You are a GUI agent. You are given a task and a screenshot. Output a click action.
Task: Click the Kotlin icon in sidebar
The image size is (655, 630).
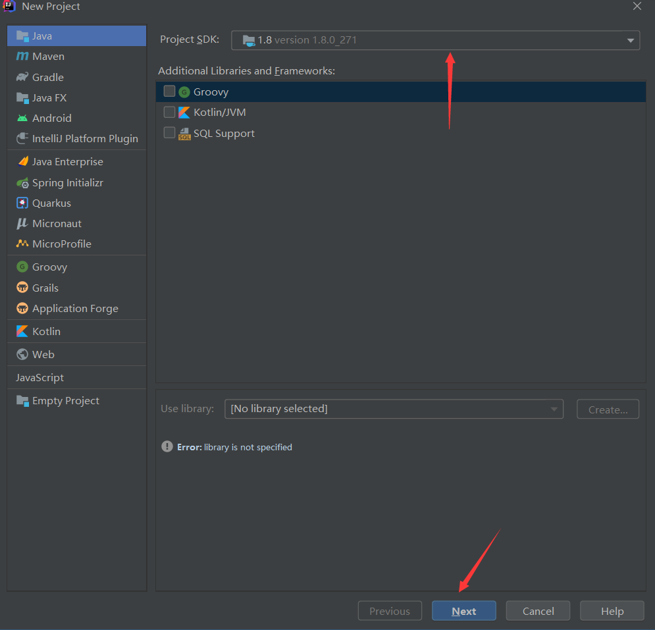pos(22,331)
